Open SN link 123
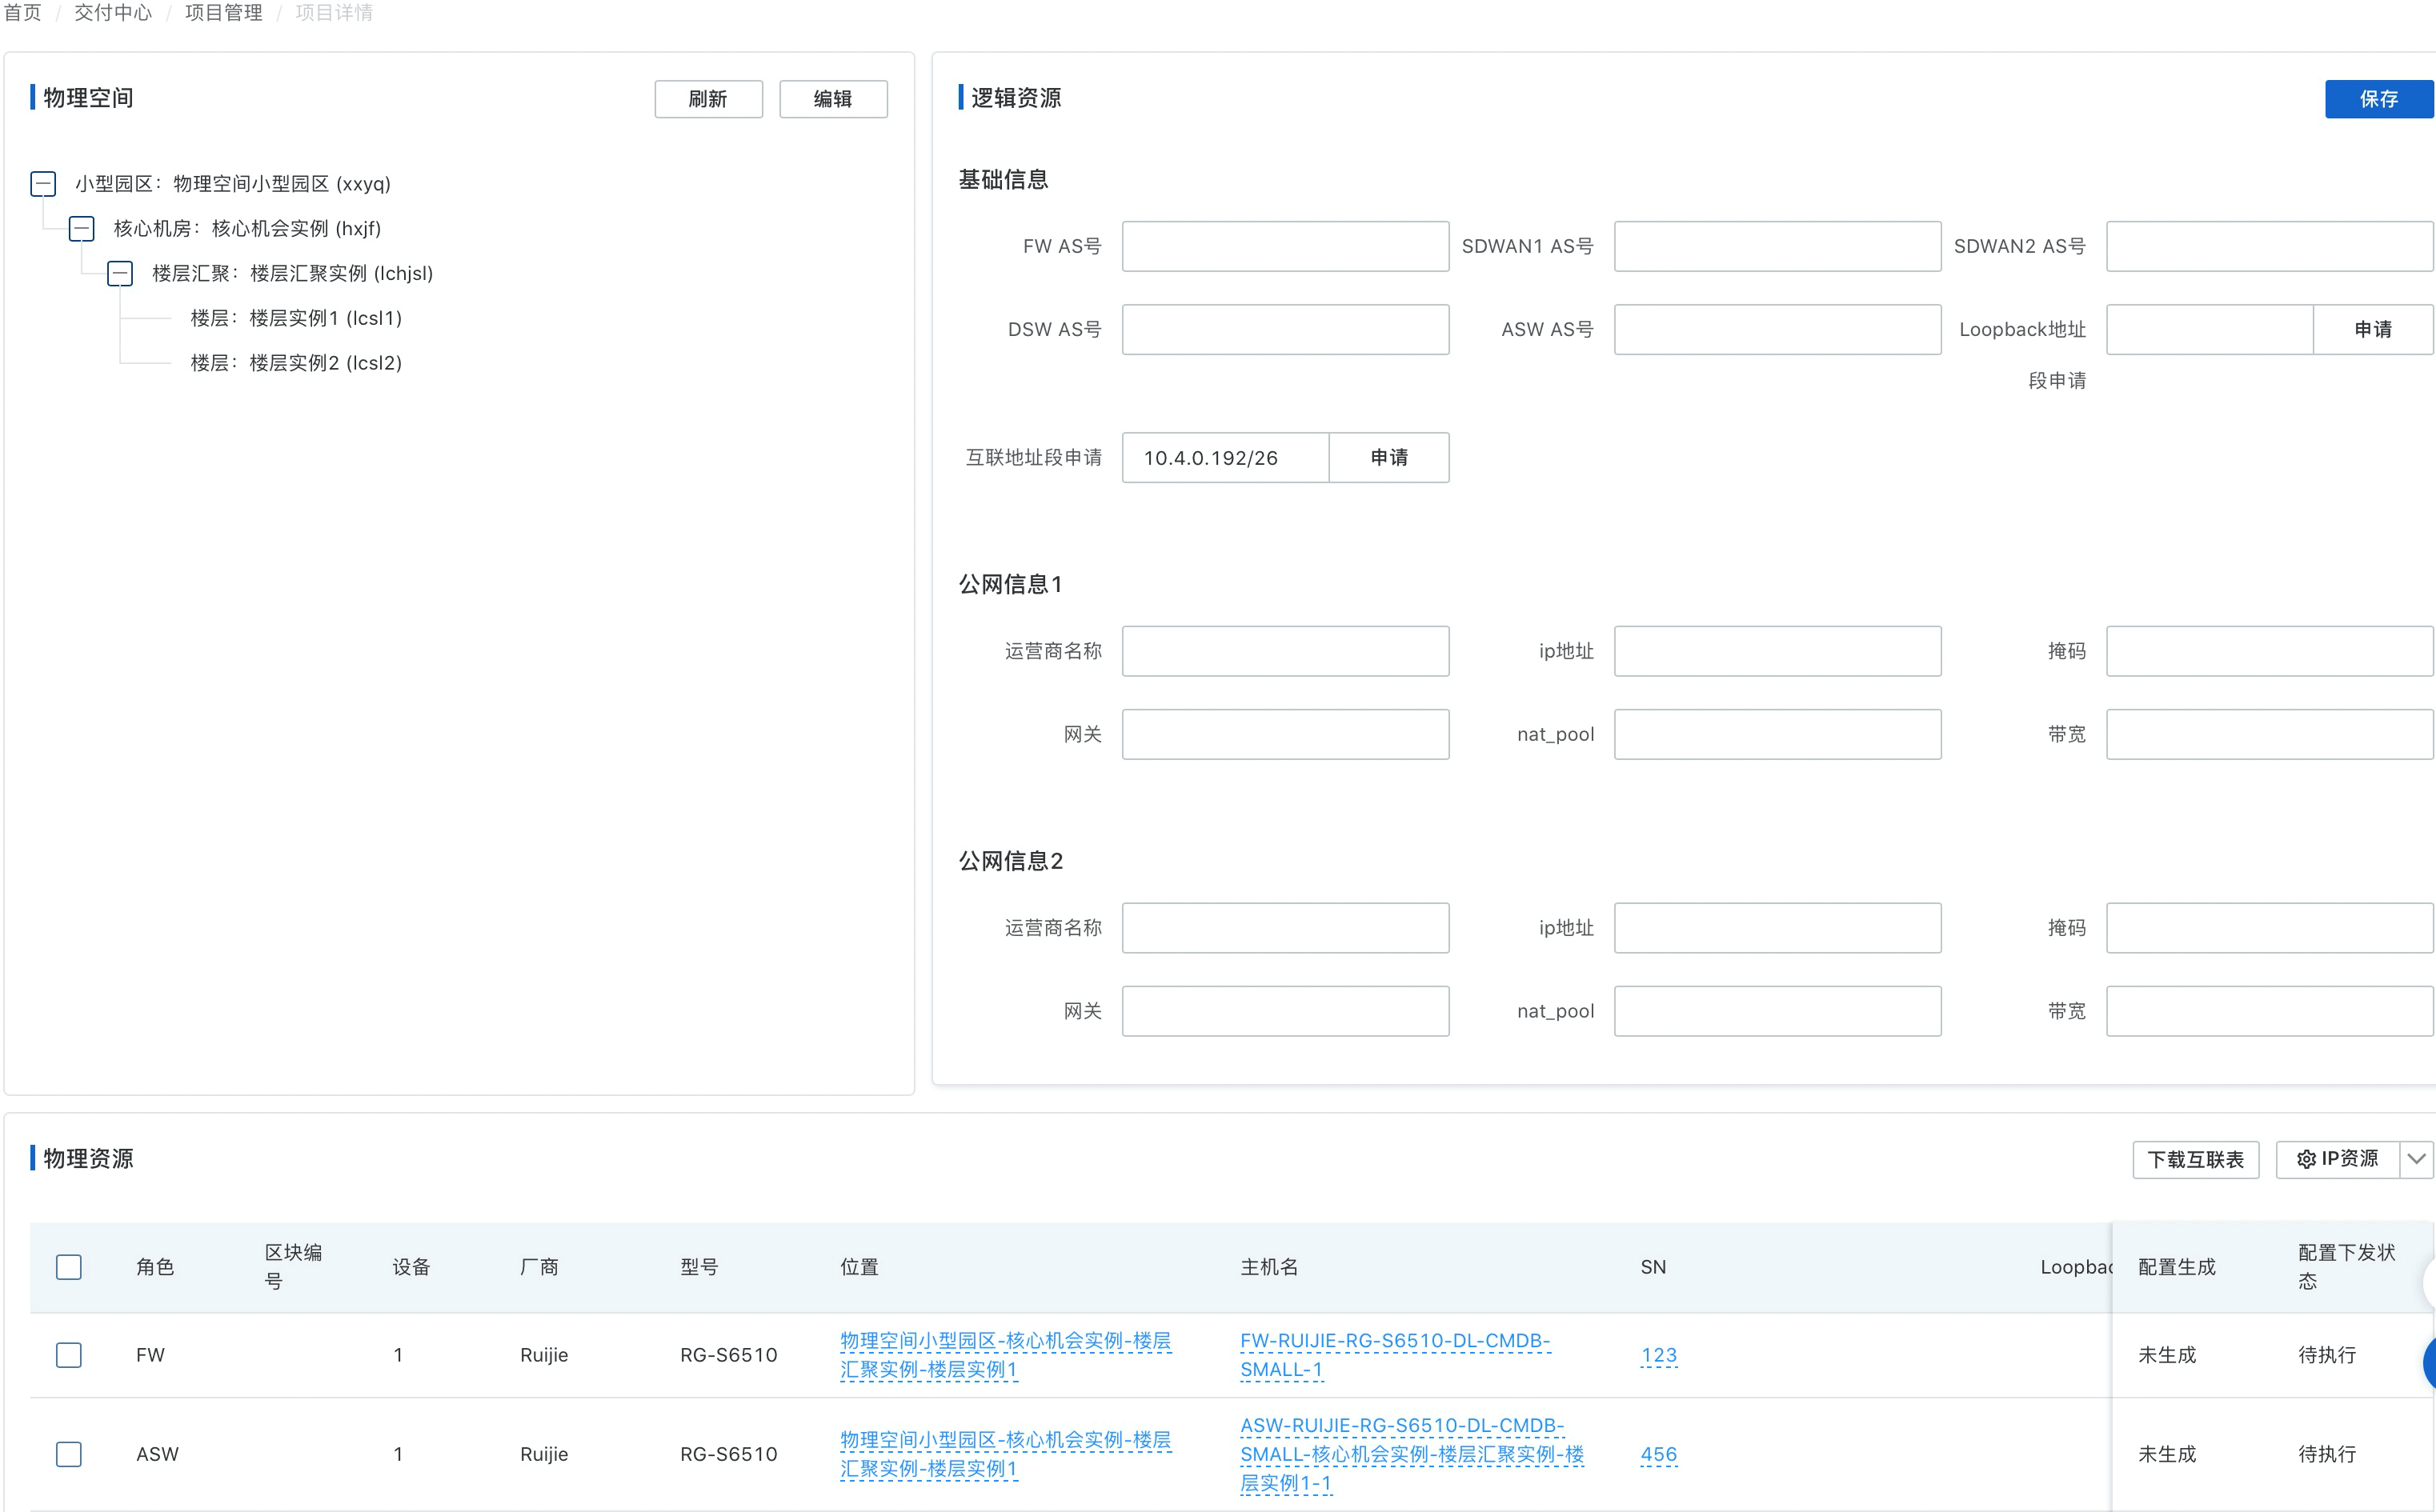 coord(1658,1355)
